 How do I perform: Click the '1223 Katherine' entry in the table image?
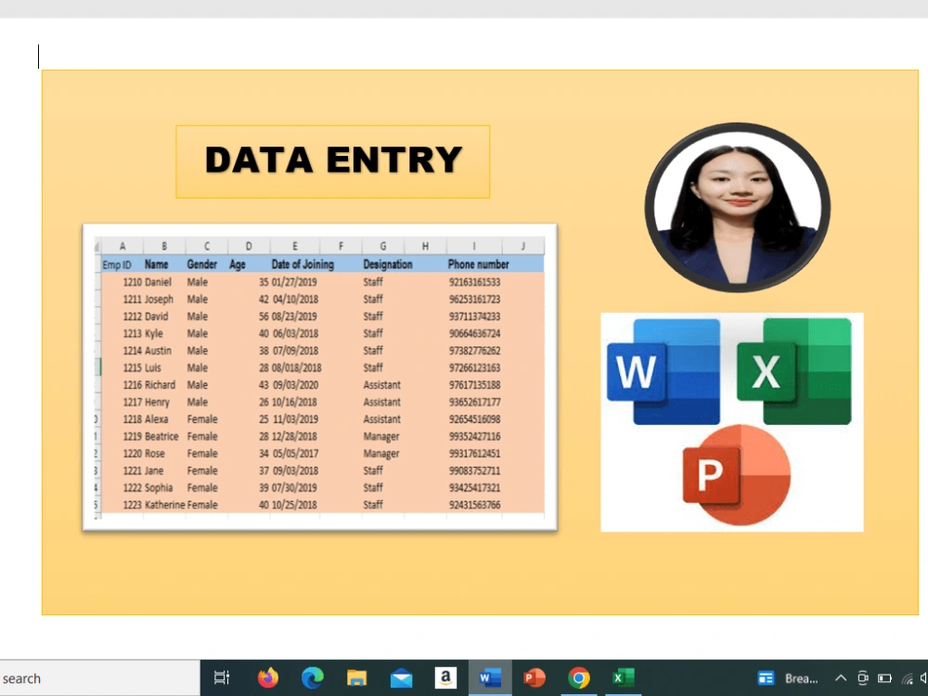[x=154, y=505]
